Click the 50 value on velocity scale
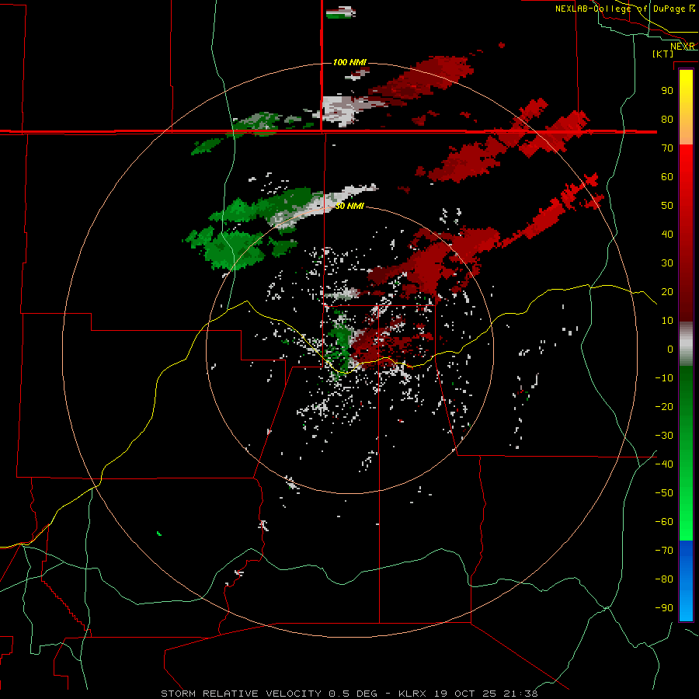The width and height of the screenshot is (699, 699). 667,206
